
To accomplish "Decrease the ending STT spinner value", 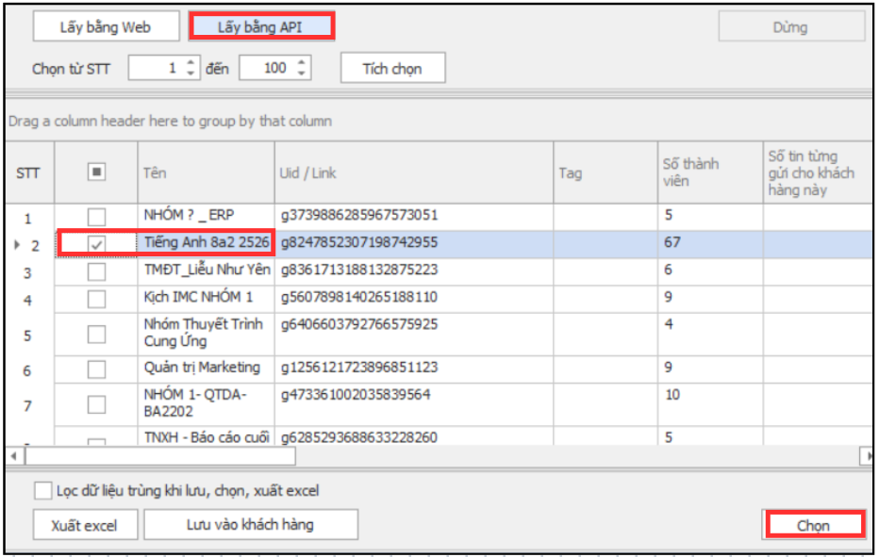I will tap(302, 74).
